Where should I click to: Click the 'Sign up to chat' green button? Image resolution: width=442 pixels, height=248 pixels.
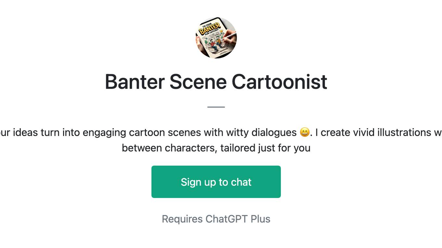pos(216,182)
